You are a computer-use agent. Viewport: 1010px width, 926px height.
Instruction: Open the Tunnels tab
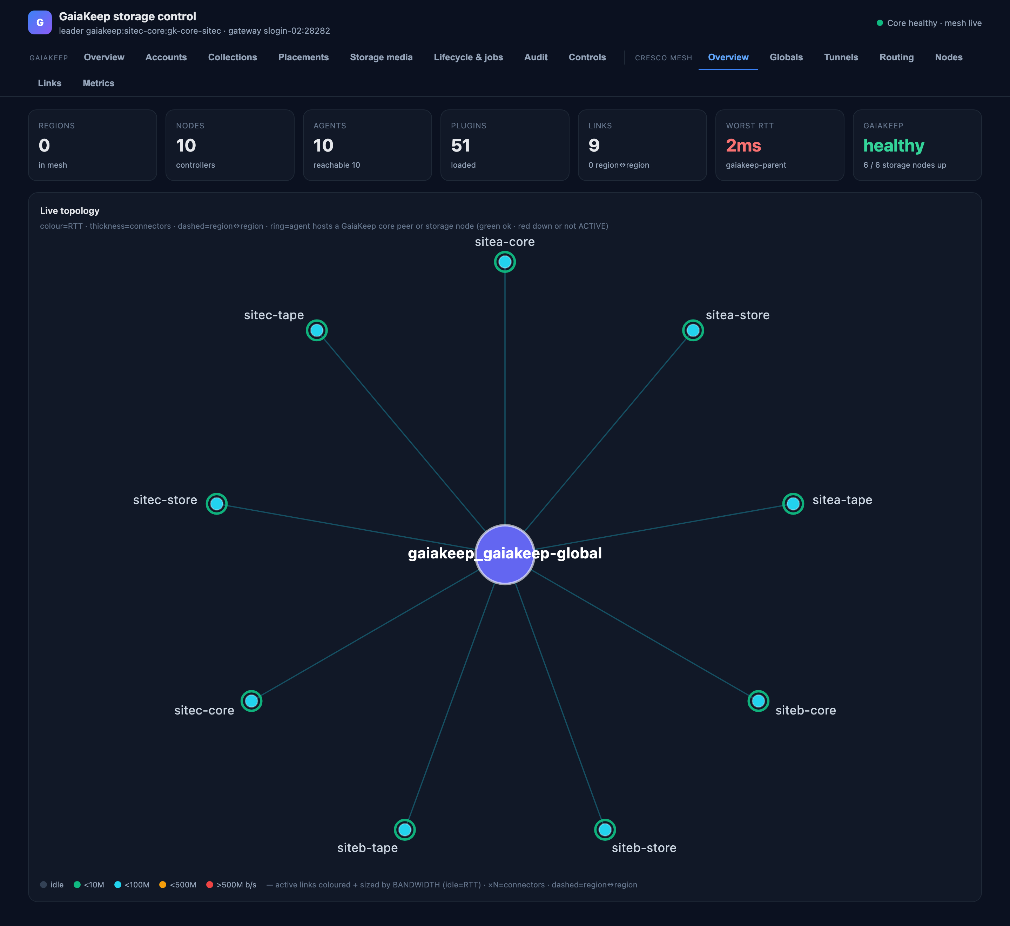pos(841,57)
